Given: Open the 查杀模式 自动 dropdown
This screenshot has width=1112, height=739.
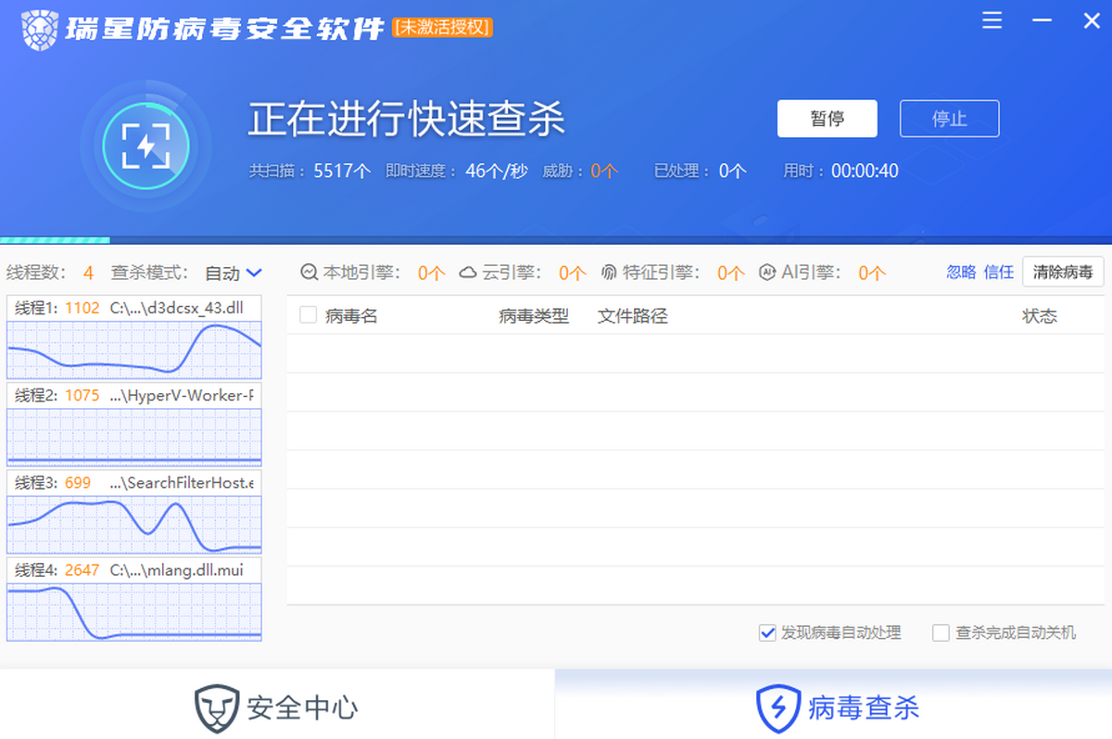Looking at the screenshot, I should [x=234, y=273].
